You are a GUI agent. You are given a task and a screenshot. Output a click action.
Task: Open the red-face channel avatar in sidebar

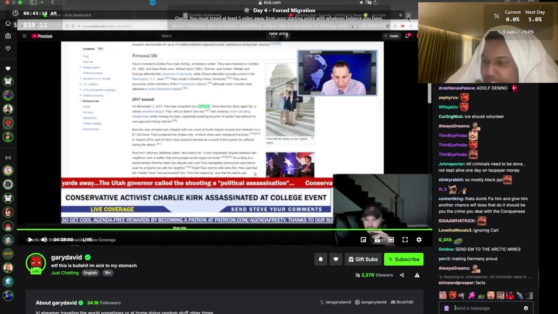[x=8, y=123]
